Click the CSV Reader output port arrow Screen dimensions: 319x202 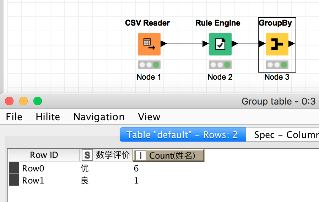164,44
